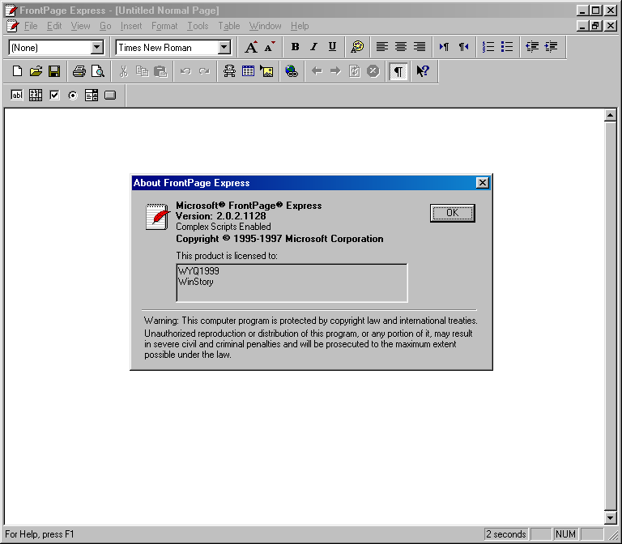Click the Save floppy disk icon
The width and height of the screenshot is (622, 544).
coord(54,71)
